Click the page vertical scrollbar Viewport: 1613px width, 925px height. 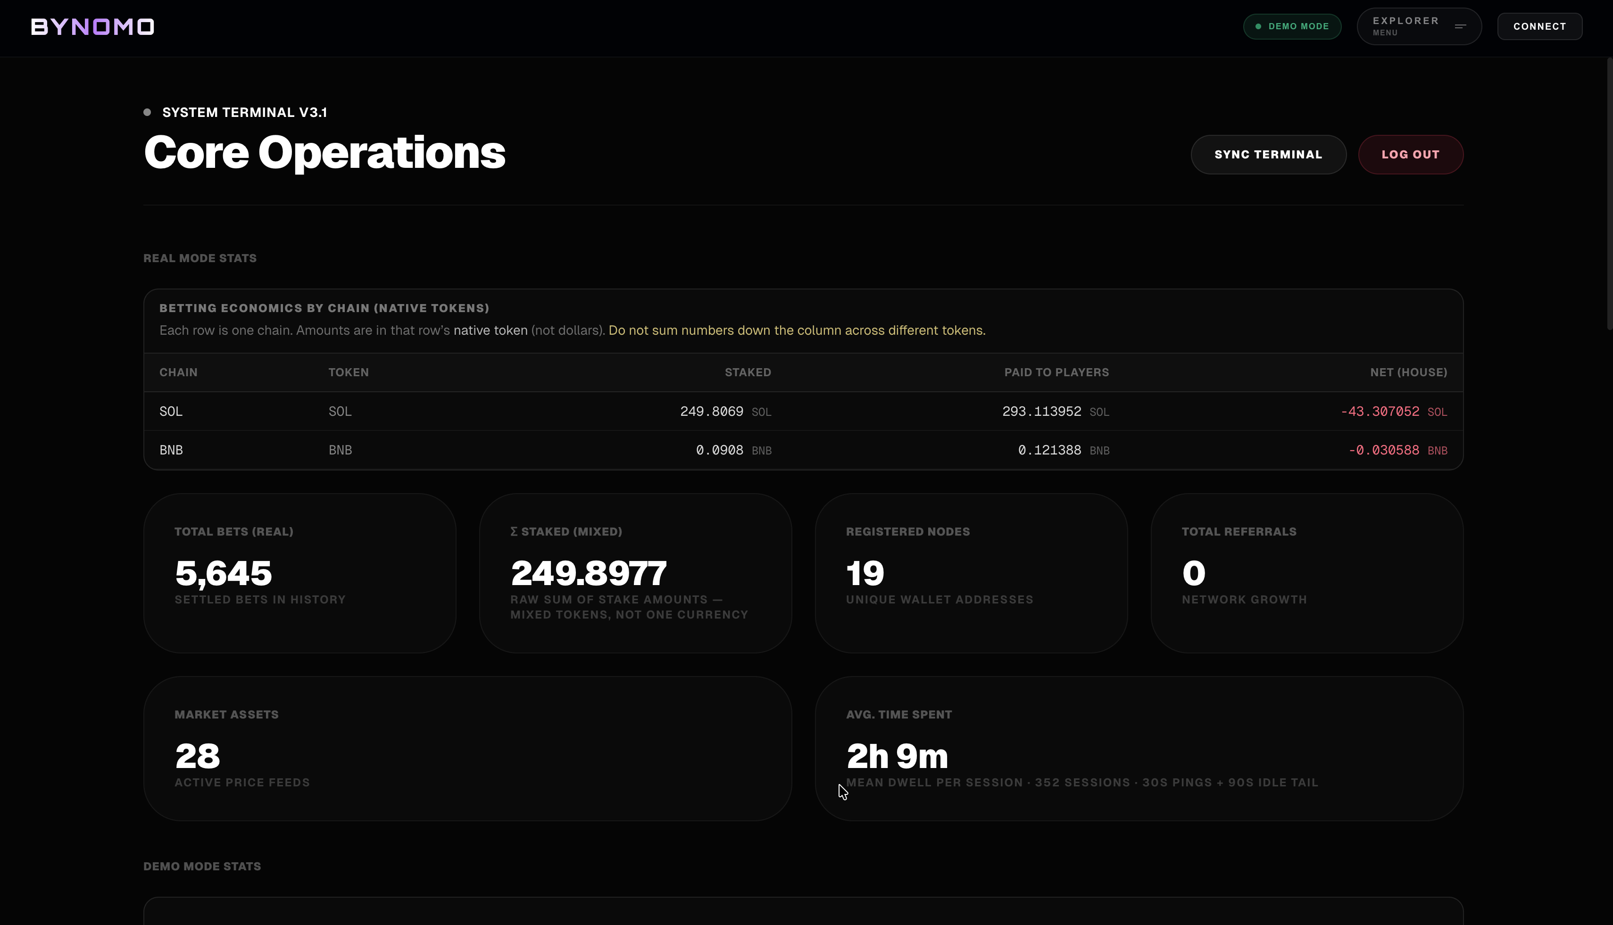1609,194
